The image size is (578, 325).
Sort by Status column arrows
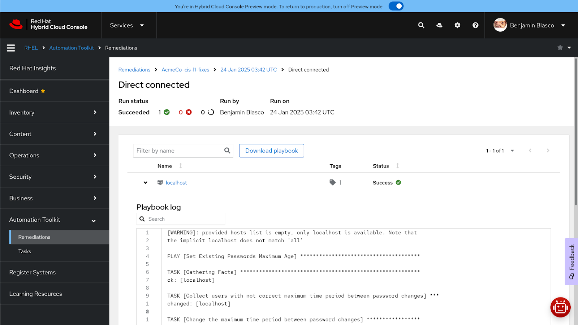(397, 166)
